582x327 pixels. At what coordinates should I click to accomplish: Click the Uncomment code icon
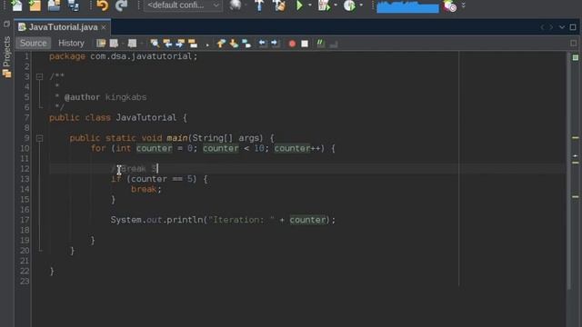pyautogui.click(x=334, y=44)
